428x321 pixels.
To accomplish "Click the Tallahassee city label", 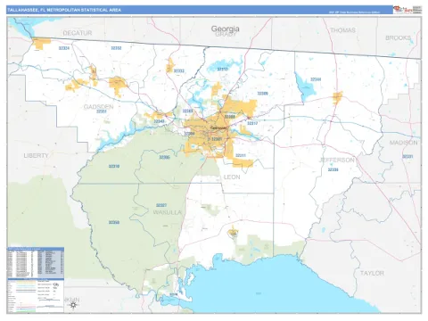I will coord(218,128).
